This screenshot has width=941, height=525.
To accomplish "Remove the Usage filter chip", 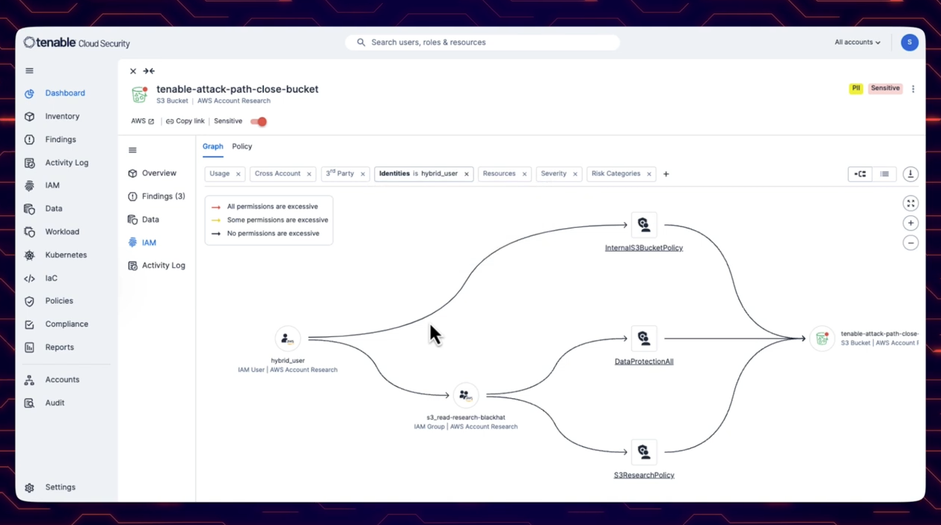I will [238, 175].
